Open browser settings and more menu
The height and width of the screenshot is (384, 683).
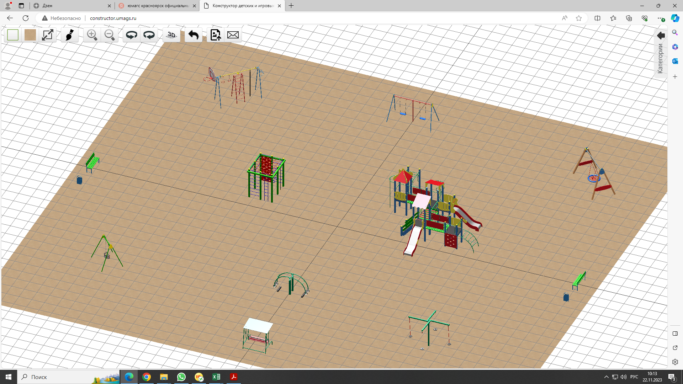pos(660,18)
